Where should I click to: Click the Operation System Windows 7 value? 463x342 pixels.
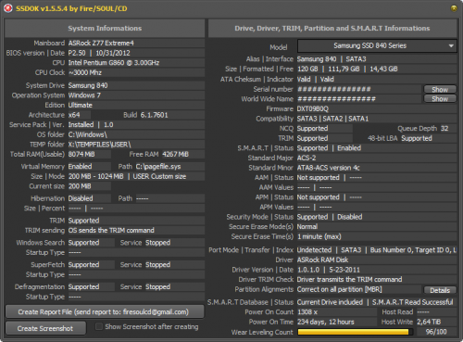pos(84,95)
